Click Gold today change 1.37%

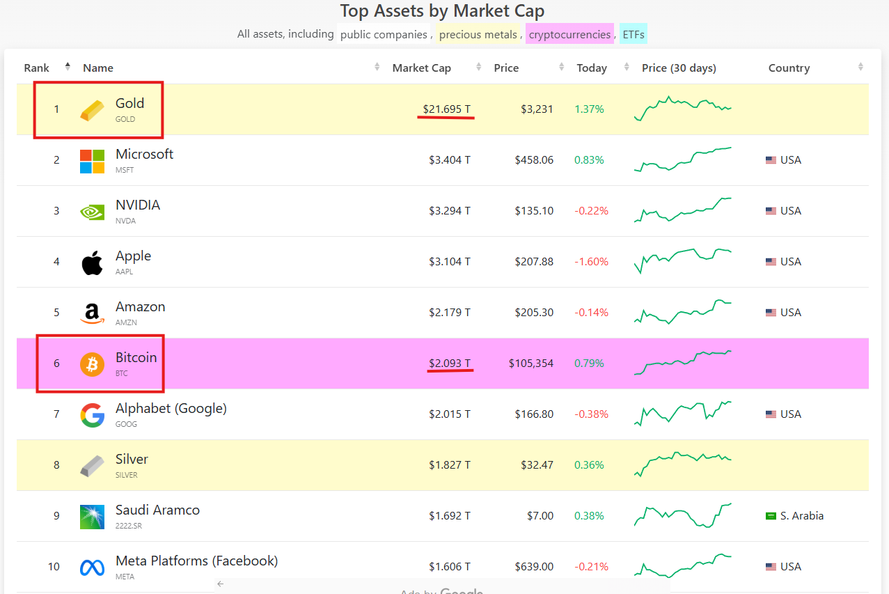tap(589, 109)
